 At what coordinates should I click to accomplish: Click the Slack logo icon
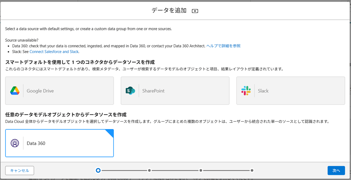[x=246, y=91]
